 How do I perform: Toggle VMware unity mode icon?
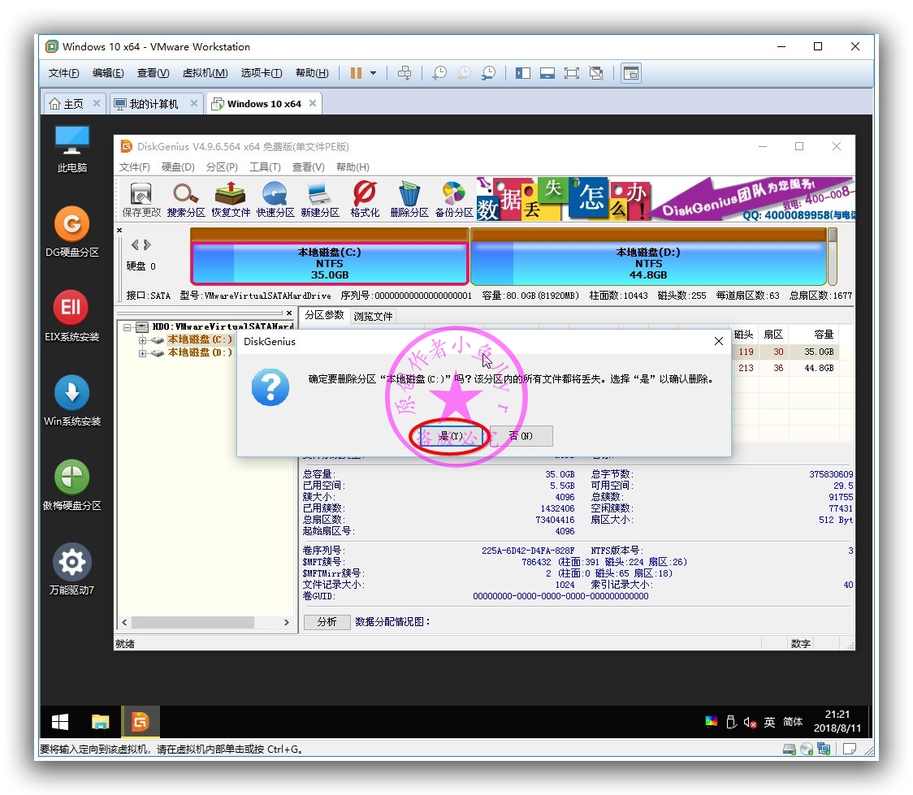tap(596, 73)
